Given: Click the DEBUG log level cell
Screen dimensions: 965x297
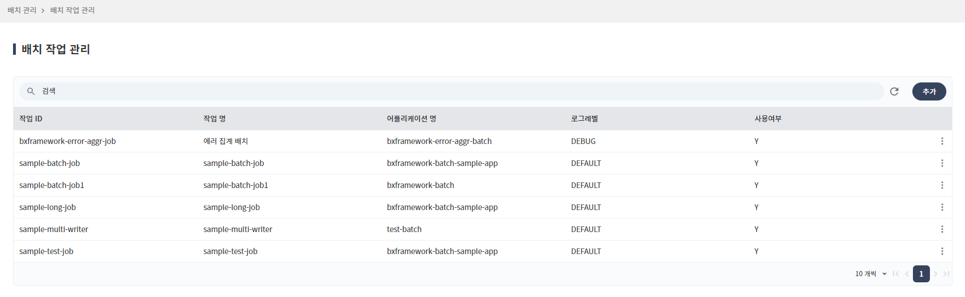Looking at the screenshot, I should pyautogui.click(x=584, y=141).
